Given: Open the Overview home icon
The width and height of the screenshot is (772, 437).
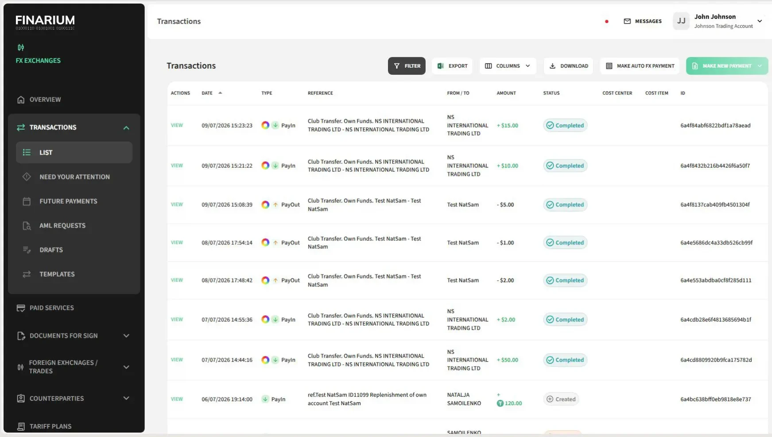Looking at the screenshot, I should point(21,100).
